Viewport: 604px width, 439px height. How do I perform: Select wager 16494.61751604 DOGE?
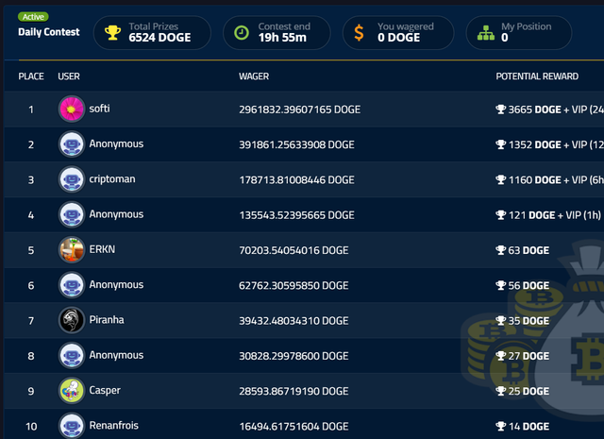(x=294, y=427)
